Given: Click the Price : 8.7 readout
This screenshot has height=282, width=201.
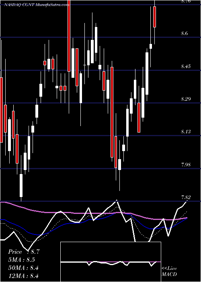Looking at the screenshot, I should coord(23,252).
